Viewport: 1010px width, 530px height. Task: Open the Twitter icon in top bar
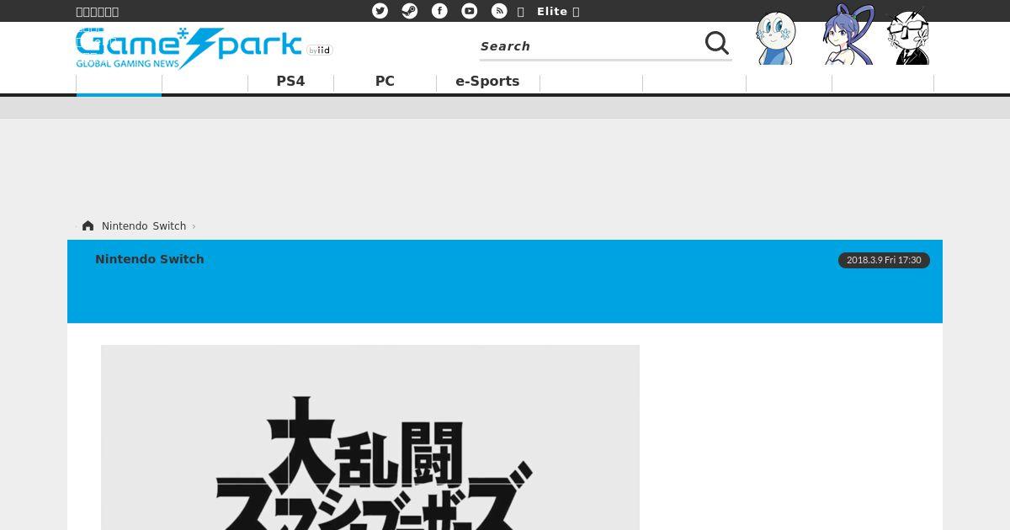380,11
